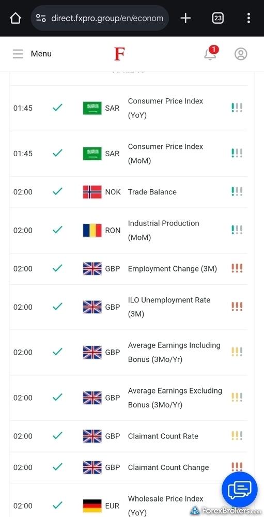Expand the ILO Unemployment Rate (3M) event
Screen dimensions: 264x517
129,307
